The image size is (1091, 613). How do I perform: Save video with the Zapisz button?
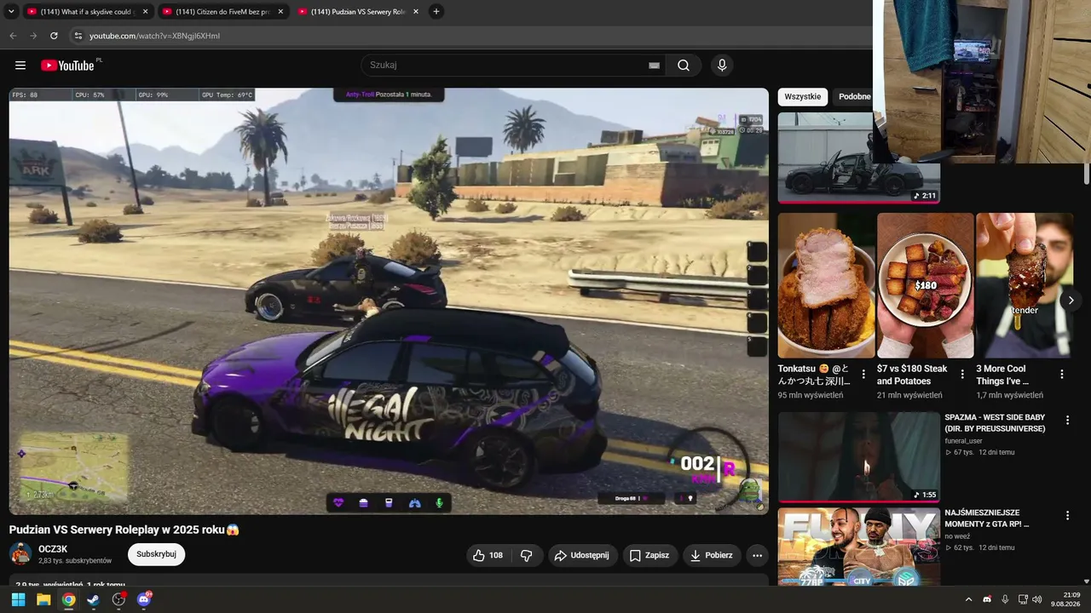click(x=650, y=555)
